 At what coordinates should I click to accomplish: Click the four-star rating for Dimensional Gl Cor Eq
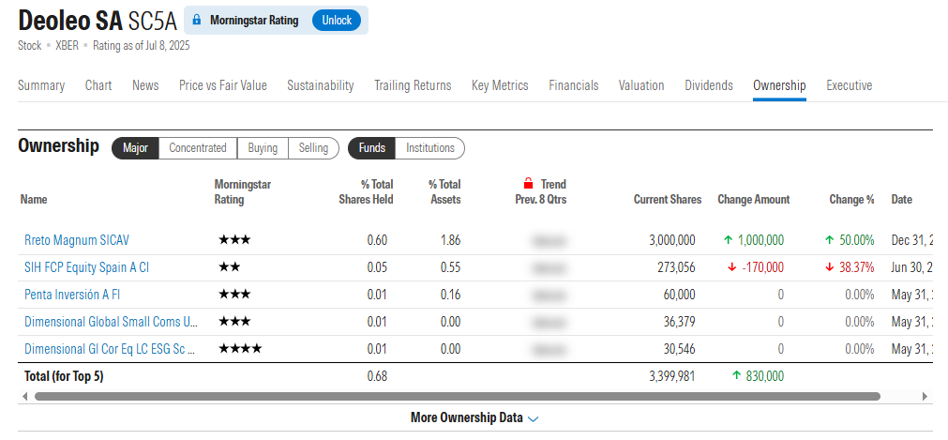(239, 349)
